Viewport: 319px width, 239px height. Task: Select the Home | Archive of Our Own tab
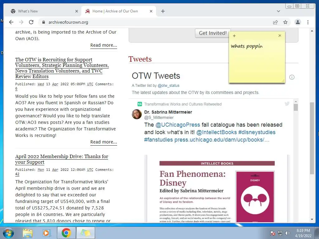(119, 11)
